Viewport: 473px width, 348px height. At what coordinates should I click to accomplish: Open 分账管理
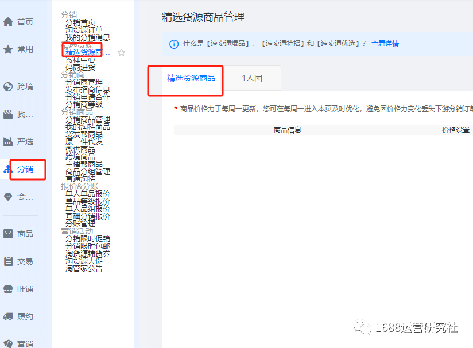click(80, 224)
